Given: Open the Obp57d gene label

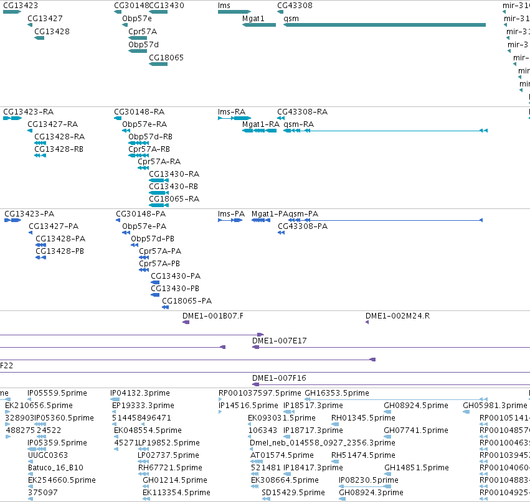Looking at the screenshot, I should [x=143, y=45].
